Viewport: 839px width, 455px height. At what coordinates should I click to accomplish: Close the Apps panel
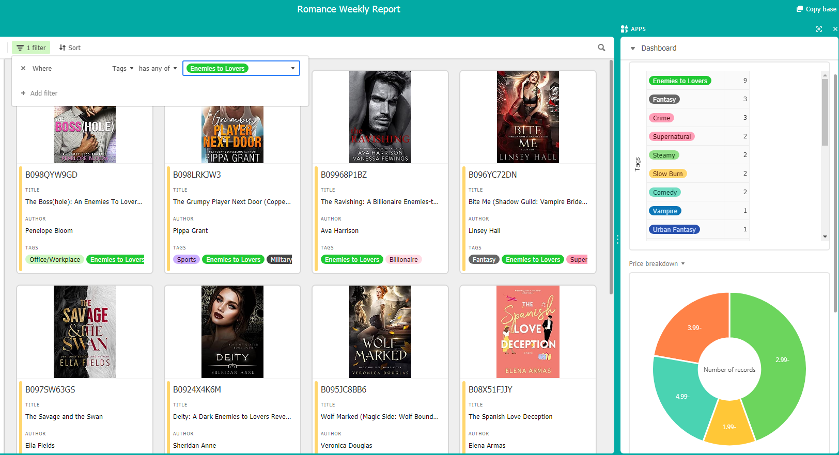point(835,29)
